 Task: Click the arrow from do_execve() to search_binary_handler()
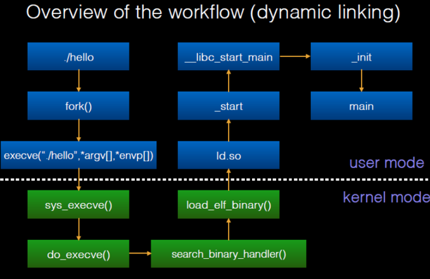tap(140, 254)
